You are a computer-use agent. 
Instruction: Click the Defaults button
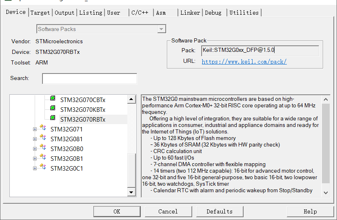pyautogui.click(x=219, y=211)
